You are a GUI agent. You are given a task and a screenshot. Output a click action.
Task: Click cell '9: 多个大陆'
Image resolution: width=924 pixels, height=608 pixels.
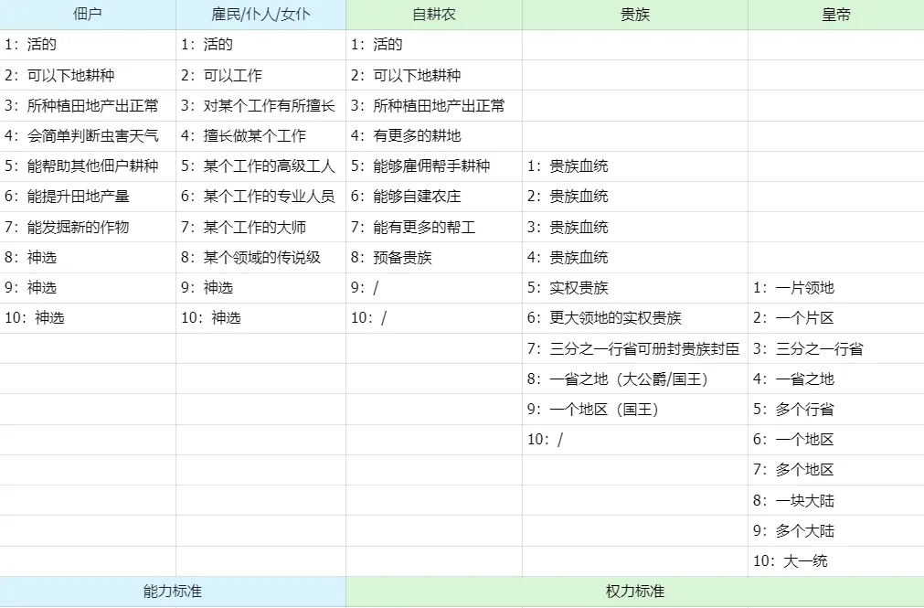pos(836,531)
